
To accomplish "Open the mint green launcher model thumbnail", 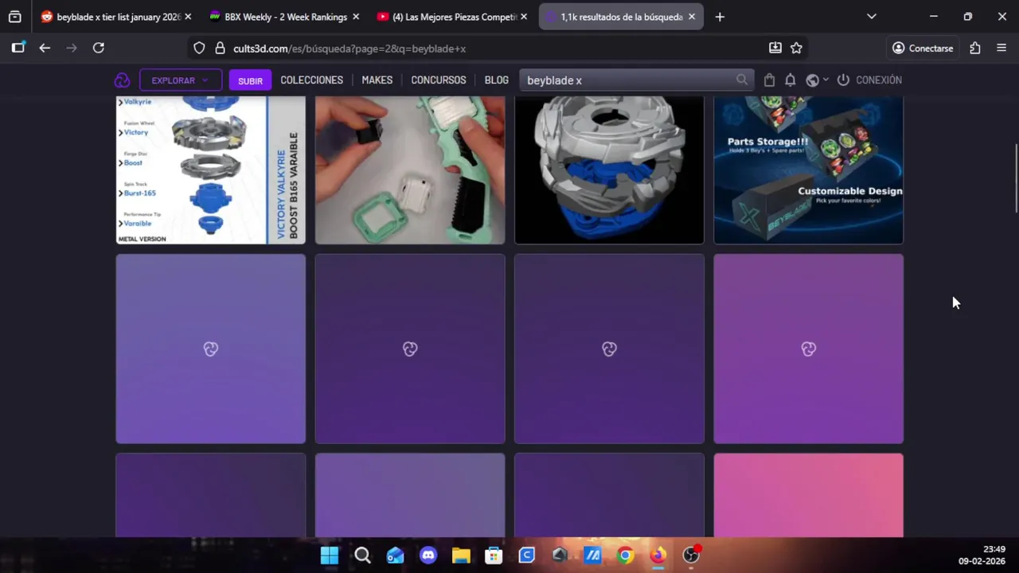I will 410,170.
